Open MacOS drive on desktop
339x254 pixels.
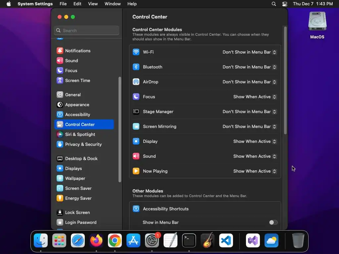pyautogui.click(x=317, y=25)
